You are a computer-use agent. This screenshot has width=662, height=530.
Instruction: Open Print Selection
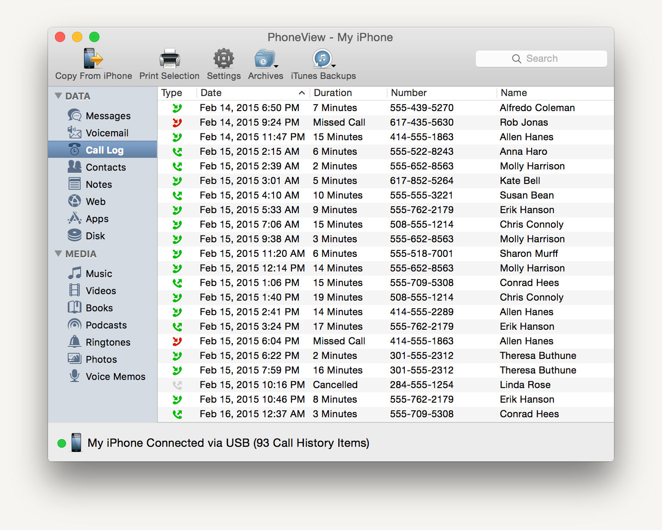click(169, 60)
